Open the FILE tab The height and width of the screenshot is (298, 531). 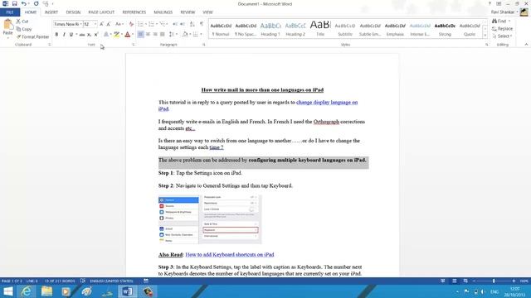10,12
